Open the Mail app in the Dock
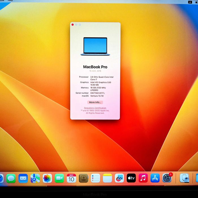 pyautogui.click(x=23, y=178)
